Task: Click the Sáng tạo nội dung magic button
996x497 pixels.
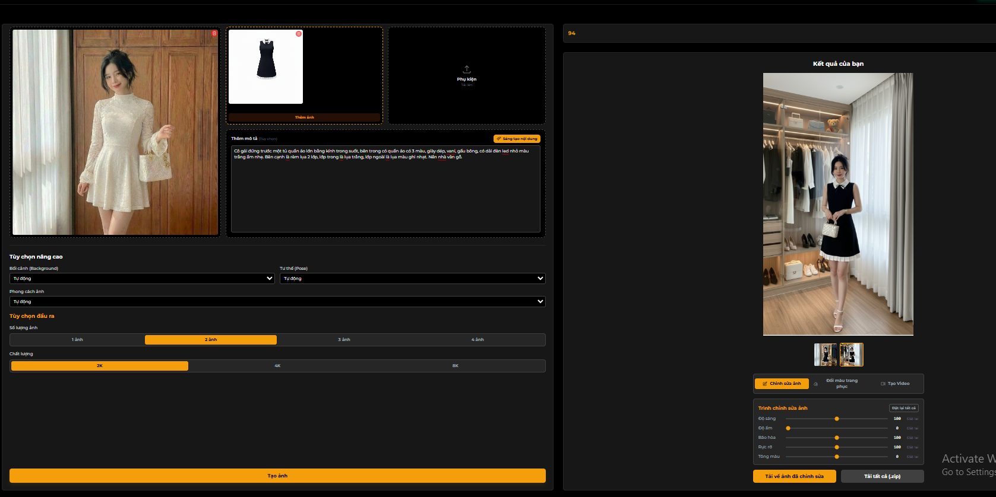Action: [517, 139]
